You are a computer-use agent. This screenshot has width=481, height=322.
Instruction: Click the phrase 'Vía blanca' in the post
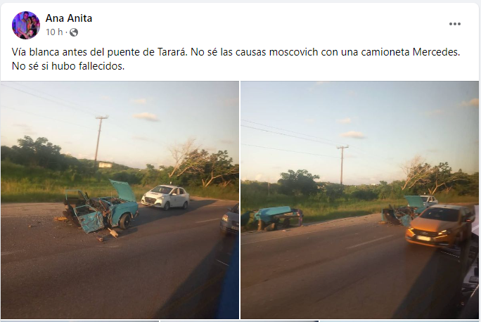coord(35,52)
